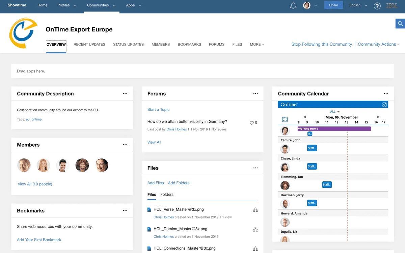Click Add Folders link
This screenshot has width=405, height=253.
179,183
